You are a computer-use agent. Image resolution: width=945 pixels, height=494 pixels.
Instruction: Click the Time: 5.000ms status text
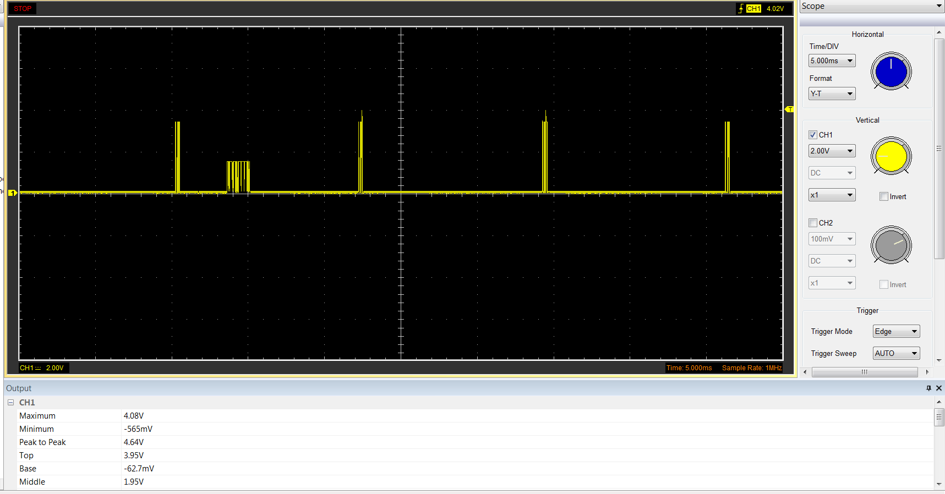point(689,368)
